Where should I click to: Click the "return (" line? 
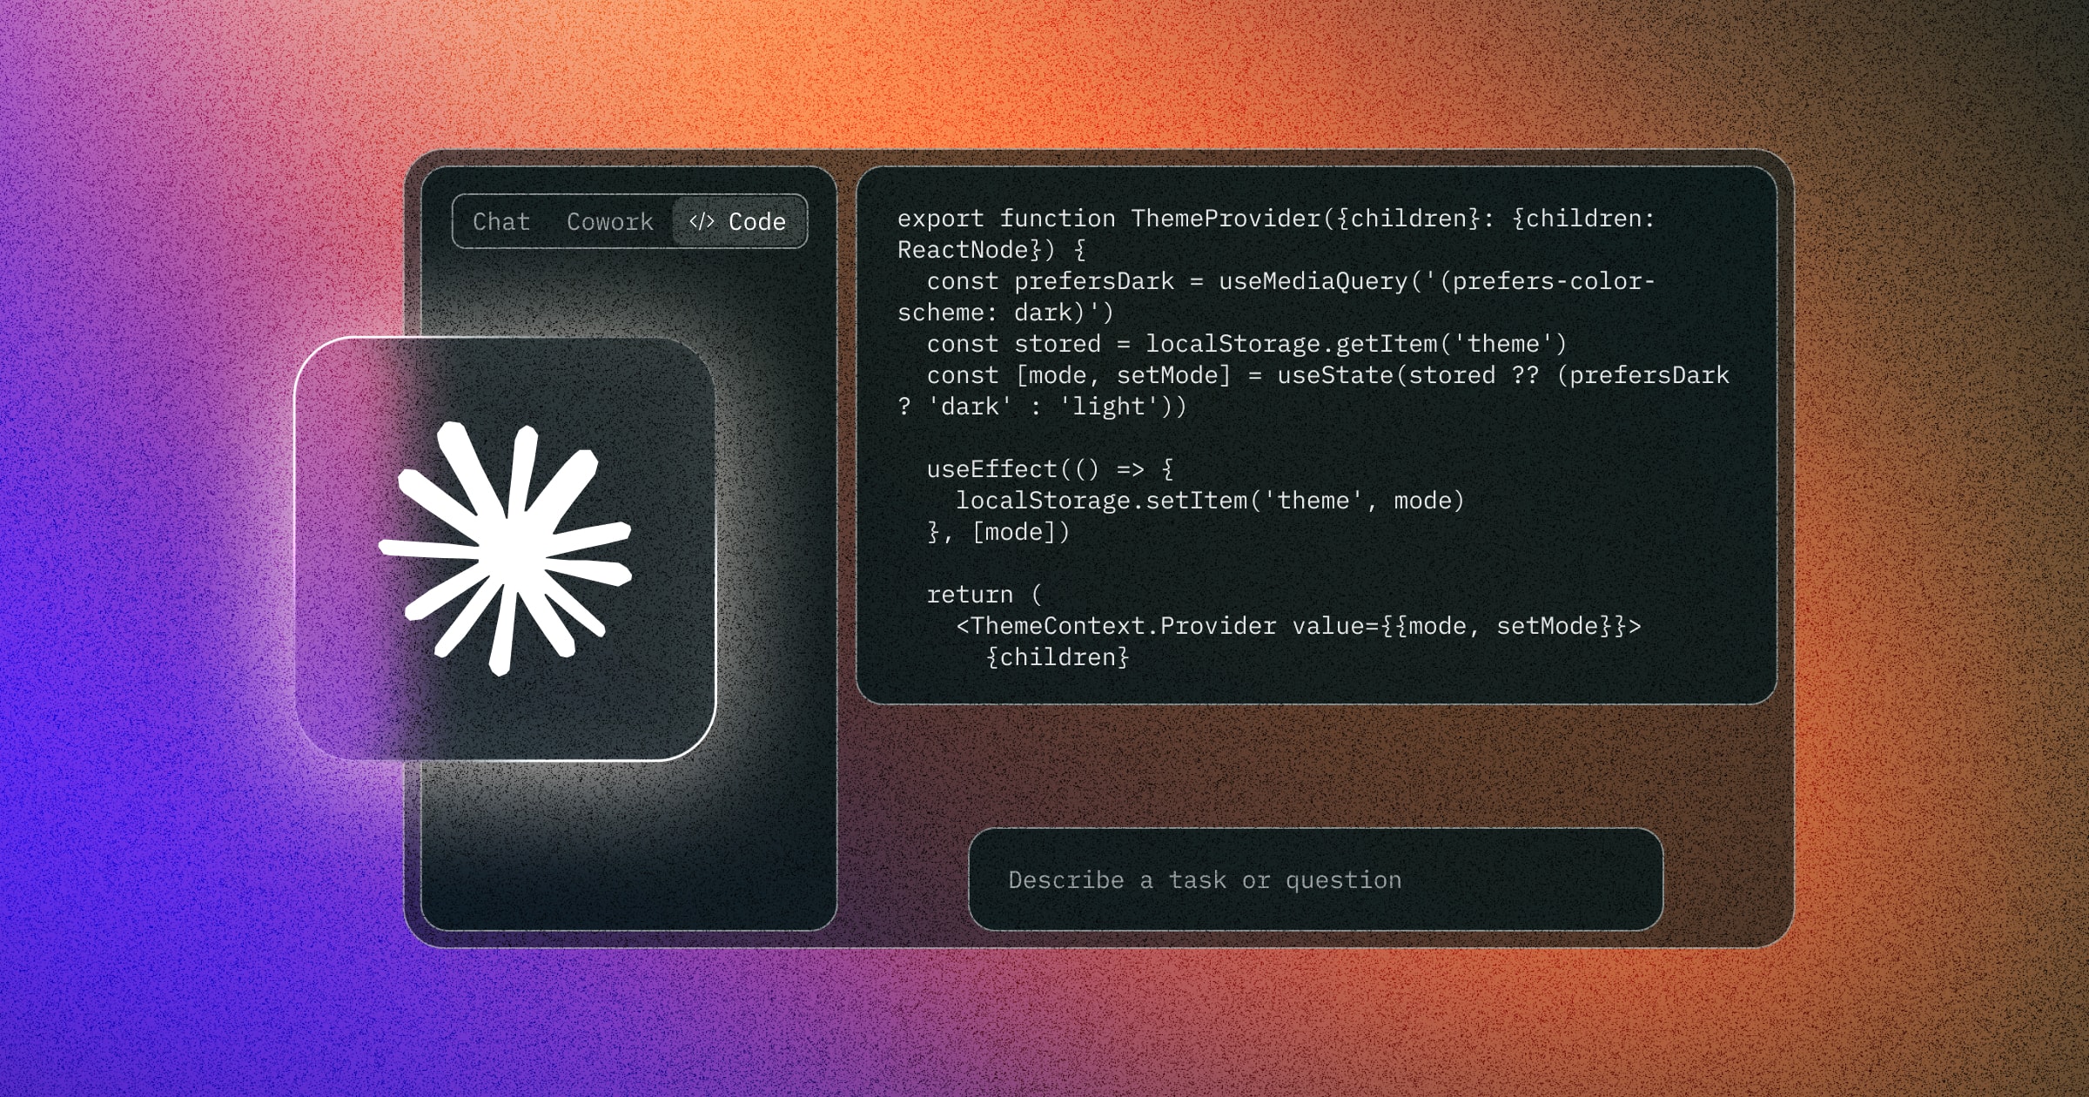[x=984, y=595]
